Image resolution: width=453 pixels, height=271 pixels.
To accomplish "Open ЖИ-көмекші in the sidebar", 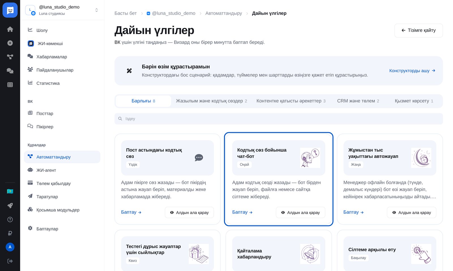I will [x=62, y=43].
